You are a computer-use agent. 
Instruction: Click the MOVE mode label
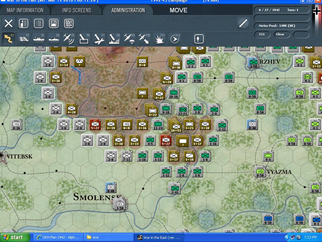point(178,10)
